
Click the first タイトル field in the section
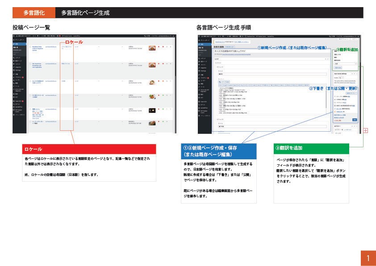coord(272,74)
